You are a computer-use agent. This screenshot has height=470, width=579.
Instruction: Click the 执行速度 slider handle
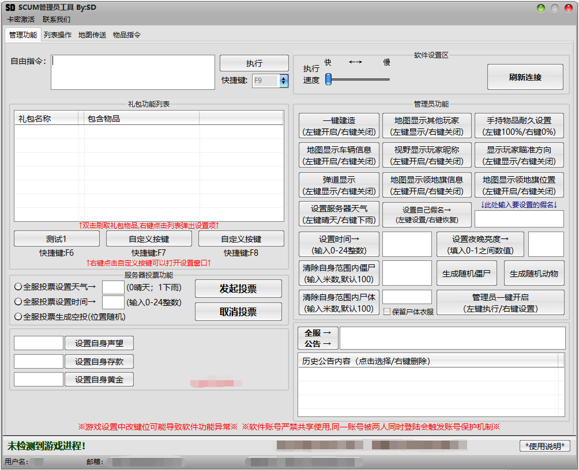[x=328, y=79]
